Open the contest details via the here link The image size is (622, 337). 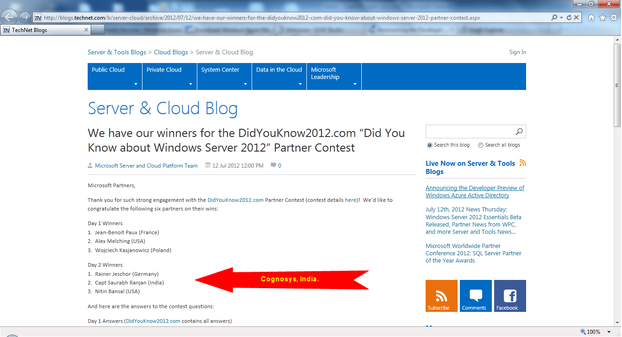click(x=350, y=200)
